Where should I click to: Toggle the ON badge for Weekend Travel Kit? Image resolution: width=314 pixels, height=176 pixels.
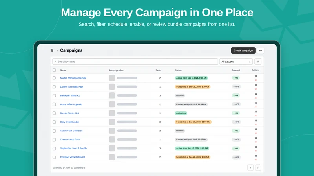(x=236, y=95)
